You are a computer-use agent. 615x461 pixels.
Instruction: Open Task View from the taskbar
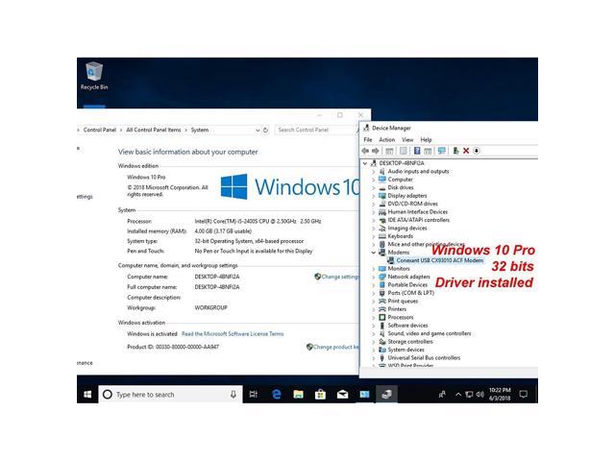tap(254, 394)
